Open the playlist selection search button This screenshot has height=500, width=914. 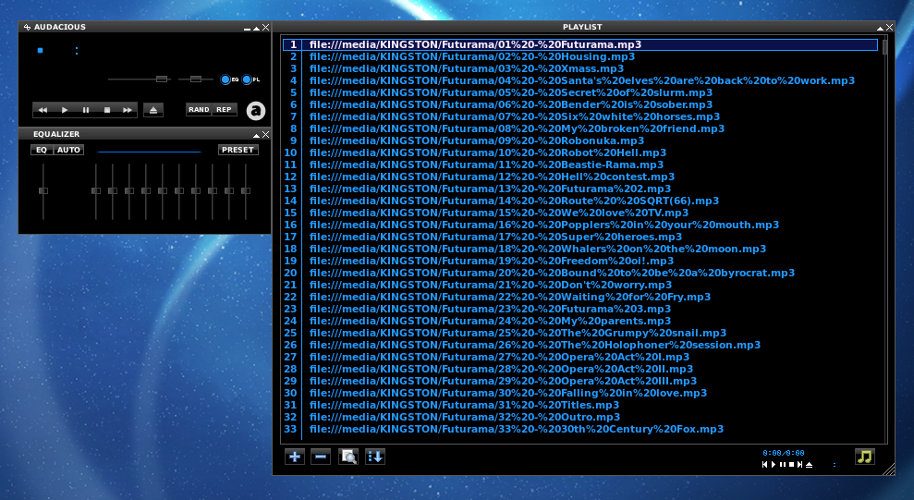coord(348,457)
